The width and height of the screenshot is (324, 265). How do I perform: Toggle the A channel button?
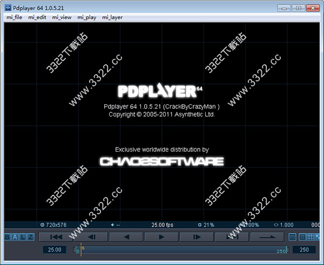coord(15,237)
